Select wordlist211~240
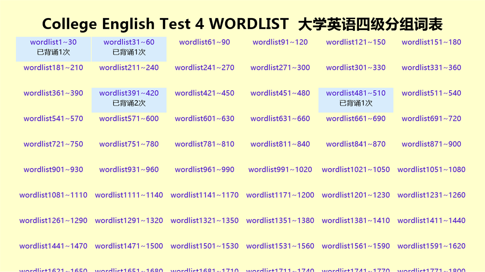 point(129,67)
